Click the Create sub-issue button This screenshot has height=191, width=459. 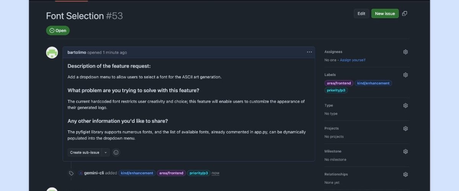(x=85, y=152)
